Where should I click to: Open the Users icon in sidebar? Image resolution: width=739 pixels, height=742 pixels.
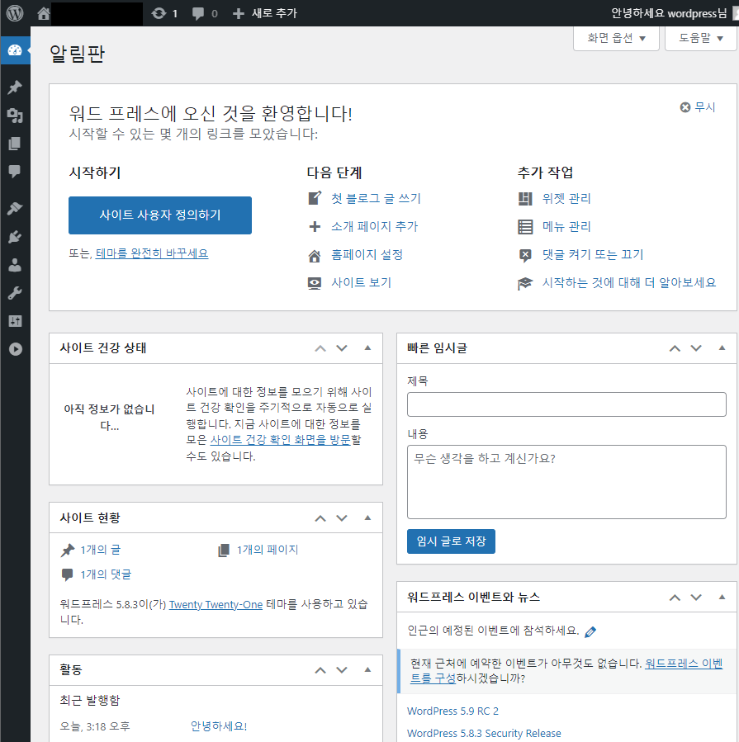15,264
